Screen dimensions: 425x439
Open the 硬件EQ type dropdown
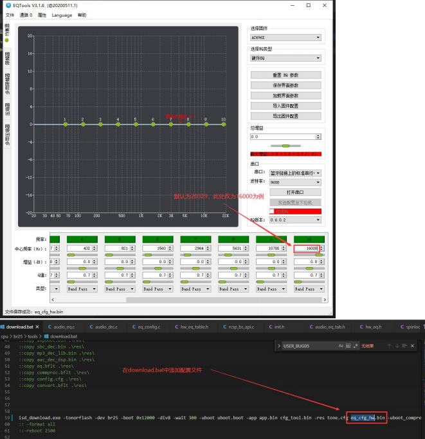pyautogui.click(x=285, y=58)
